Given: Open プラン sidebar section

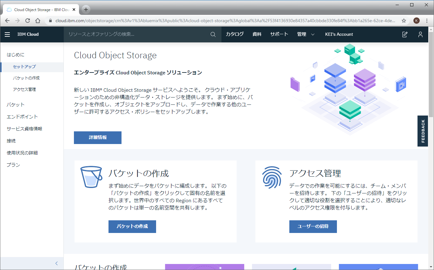Looking at the screenshot, I should (x=13, y=165).
